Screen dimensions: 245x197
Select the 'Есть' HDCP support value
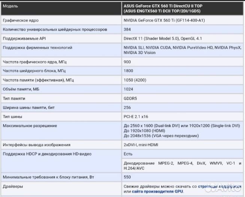pos(128,154)
